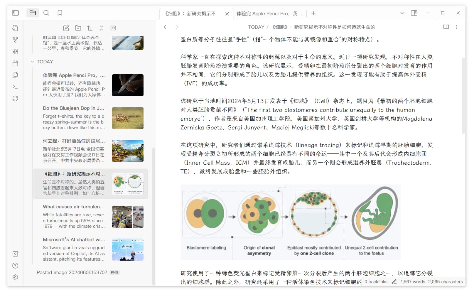
Task: Collapse all folders
Action: [102, 28]
